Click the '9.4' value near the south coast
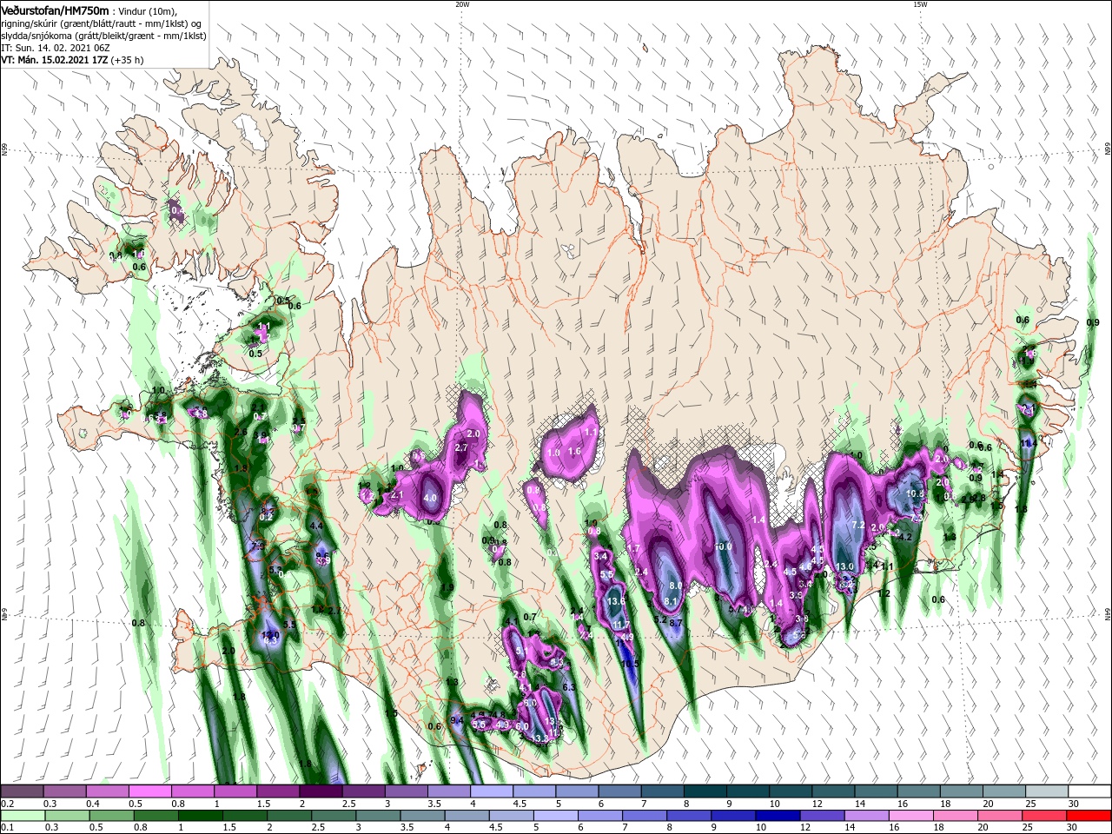 click(x=457, y=719)
